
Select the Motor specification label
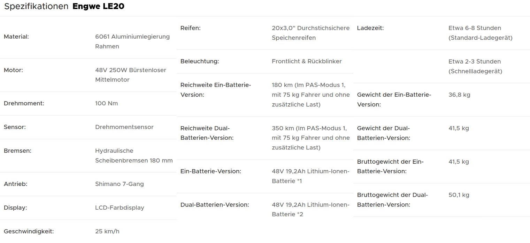[13, 70]
